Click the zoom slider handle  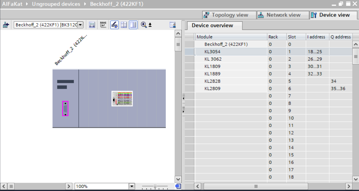coord(155,186)
